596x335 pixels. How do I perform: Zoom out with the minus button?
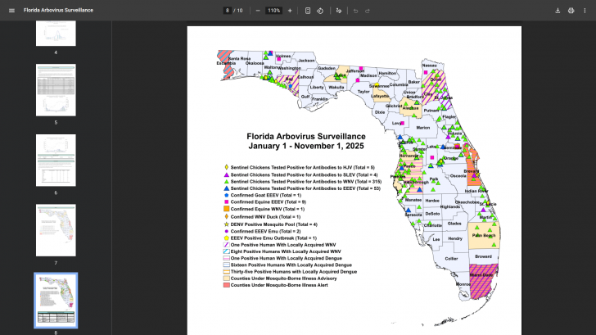[258, 11]
